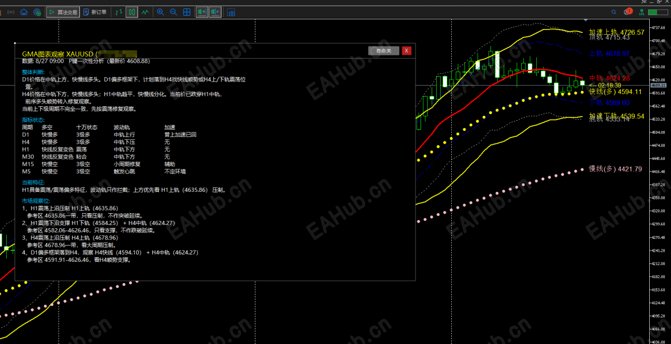Click the 慢线(多) 4421.79 chart label
The height and width of the screenshot is (344, 671).
[x=615, y=169]
